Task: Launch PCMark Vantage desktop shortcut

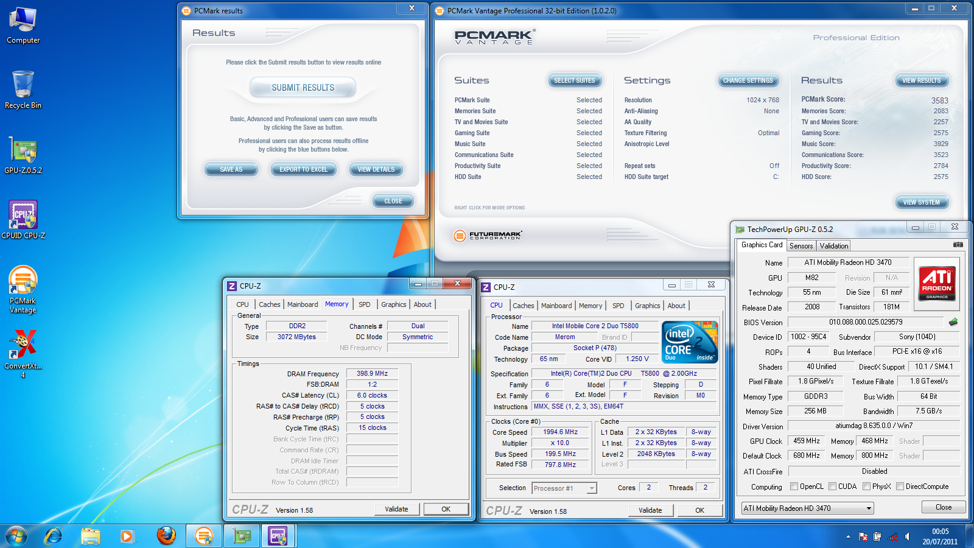Action: click(23, 290)
